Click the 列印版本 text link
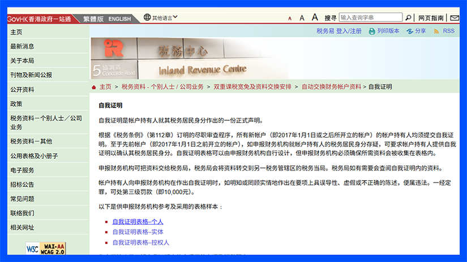The width and height of the screenshot is (467, 262). click(x=388, y=31)
